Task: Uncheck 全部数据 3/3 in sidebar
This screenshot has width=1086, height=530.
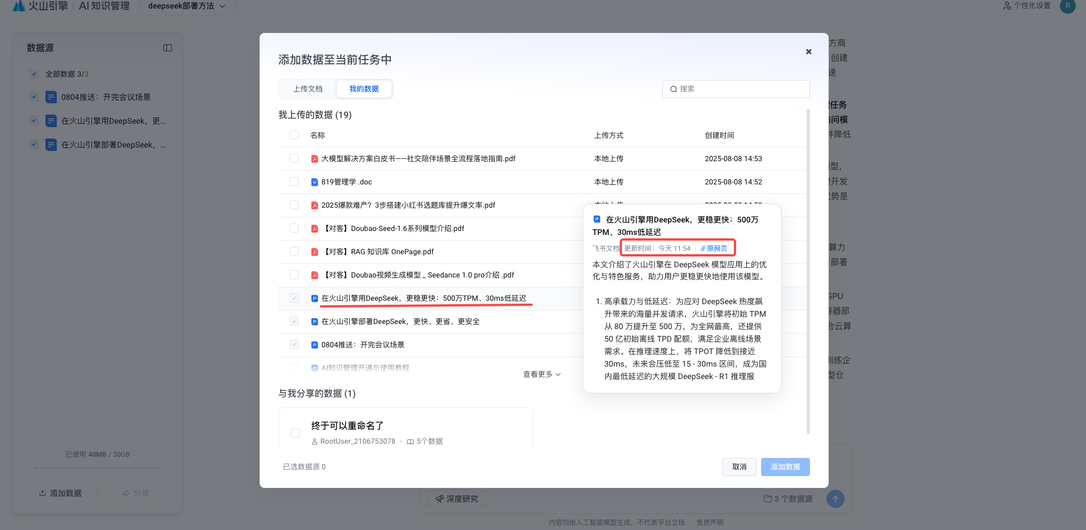Action: tap(34, 74)
